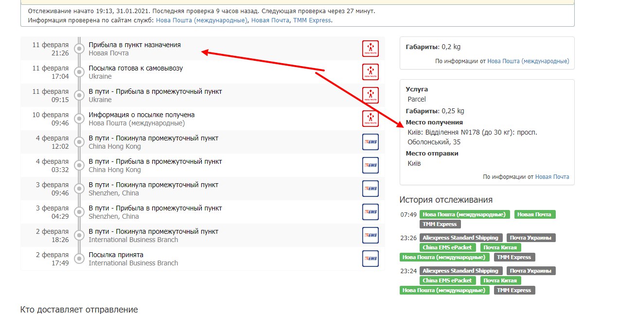Viewport: 618px width, 314px height.
Task: Click green 'Новая Почта' tag at 07:49
Action: point(535,214)
